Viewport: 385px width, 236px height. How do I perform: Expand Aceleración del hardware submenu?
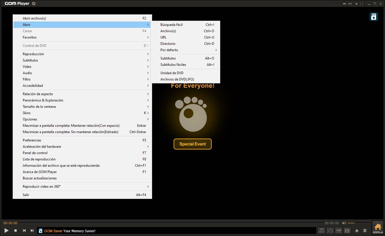pos(82,147)
